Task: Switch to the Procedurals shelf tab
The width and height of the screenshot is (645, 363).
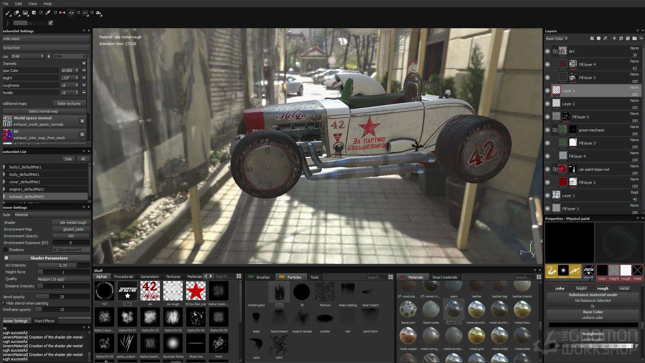Action: 123,277
